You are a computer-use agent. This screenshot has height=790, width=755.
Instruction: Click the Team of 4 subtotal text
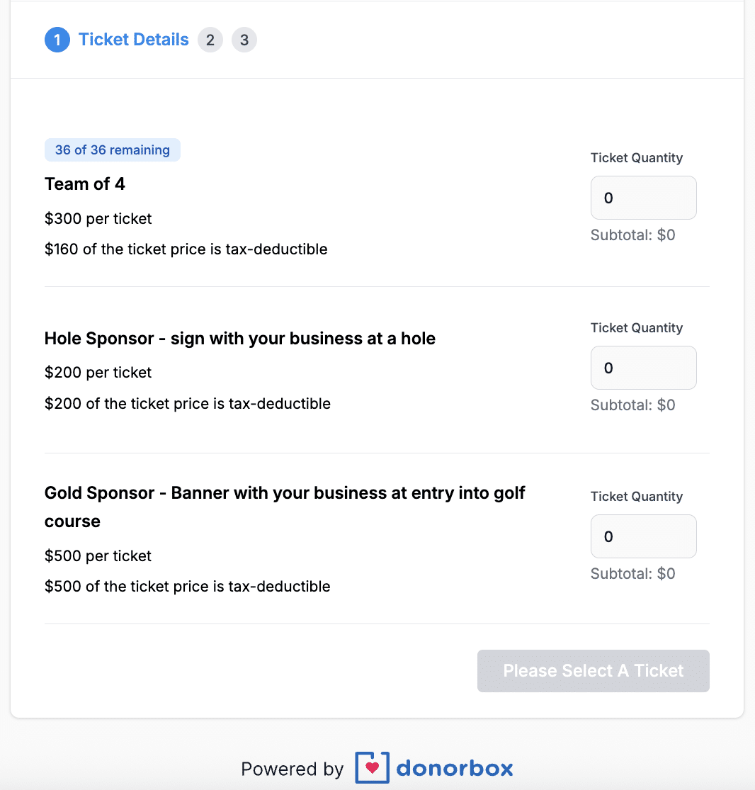pyautogui.click(x=632, y=235)
